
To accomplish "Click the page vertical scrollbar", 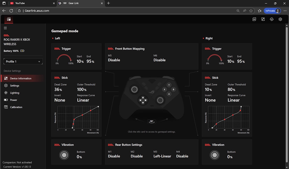I will click(x=287, y=95).
